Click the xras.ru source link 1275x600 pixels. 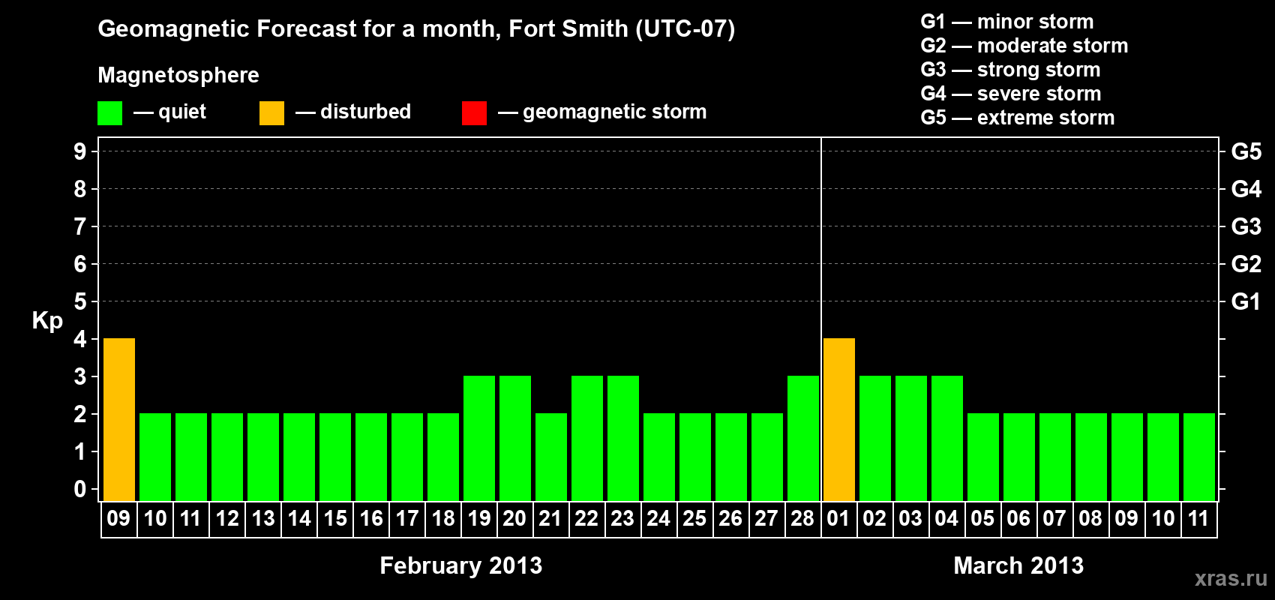(x=1231, y=578)
